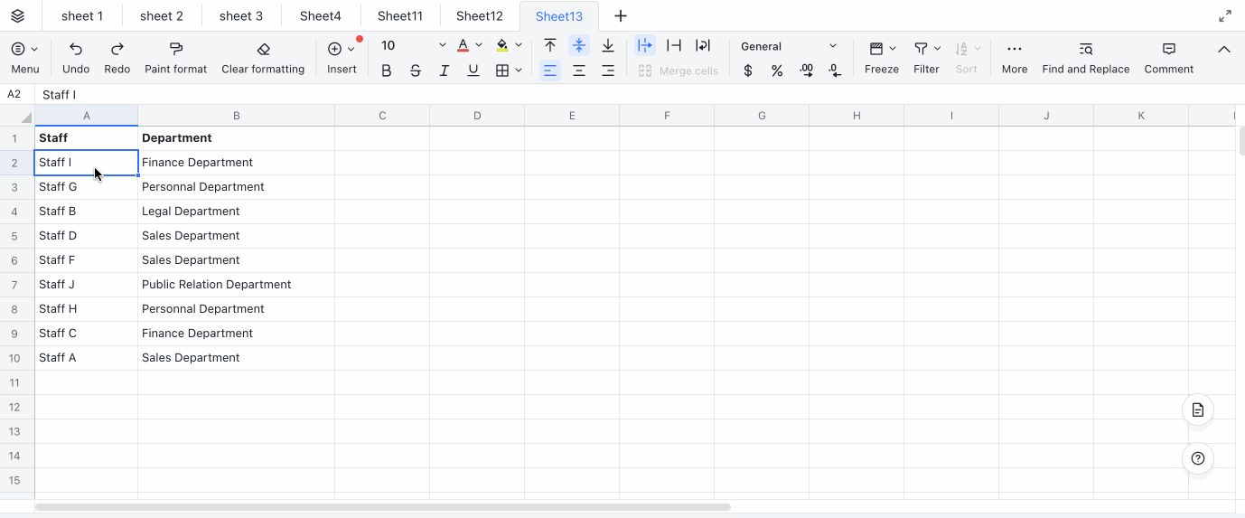The image size is (1245, 518).
Task: Toggle bold formatting
Action: pos(387,71)
